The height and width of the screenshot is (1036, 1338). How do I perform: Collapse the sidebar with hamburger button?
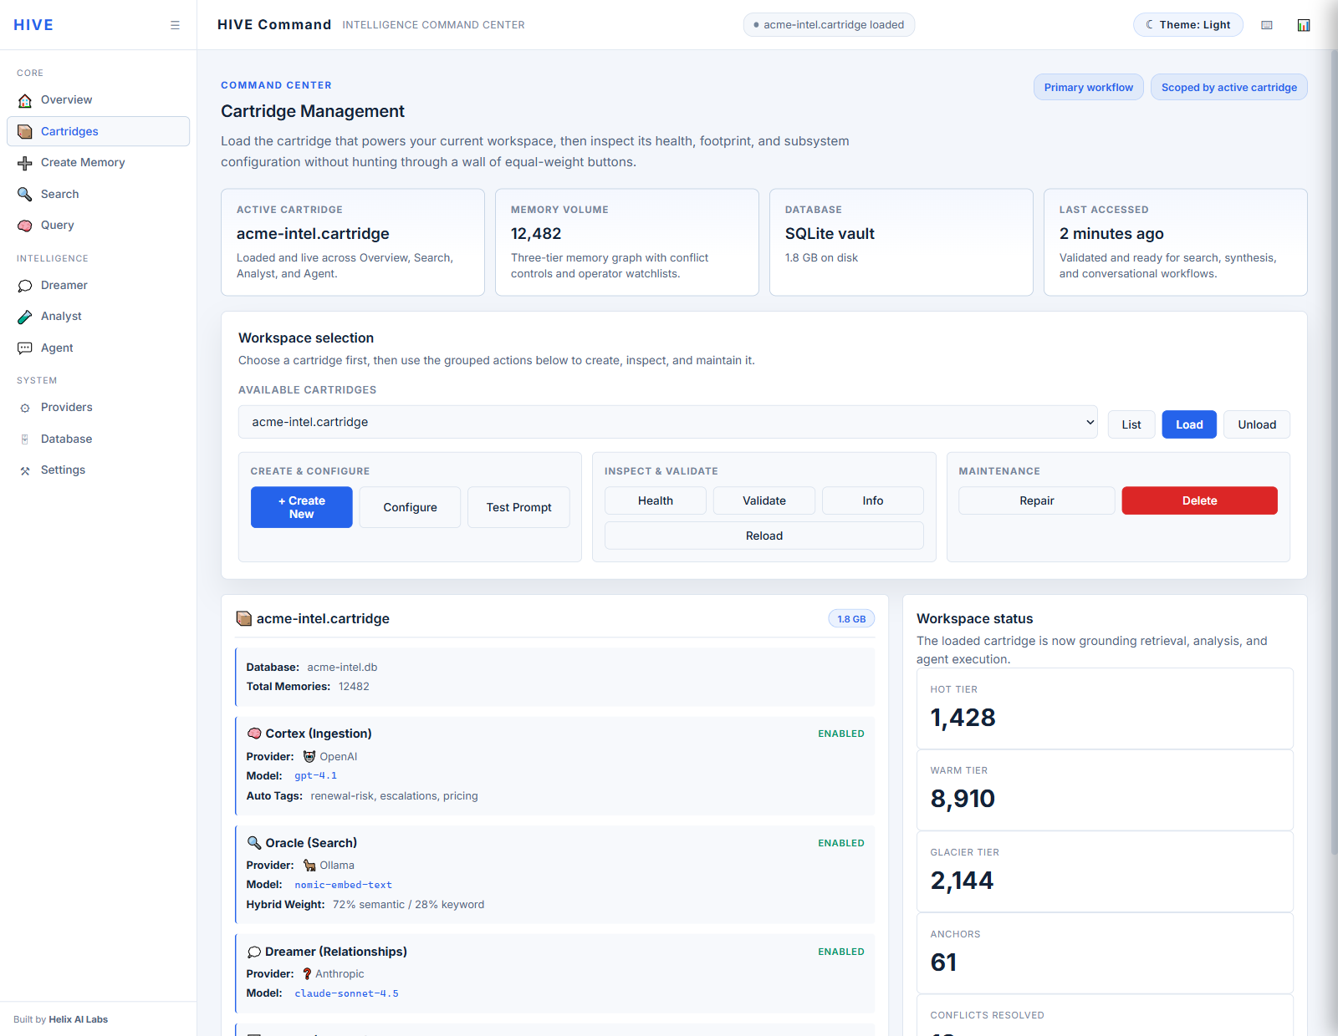point(175,25)
